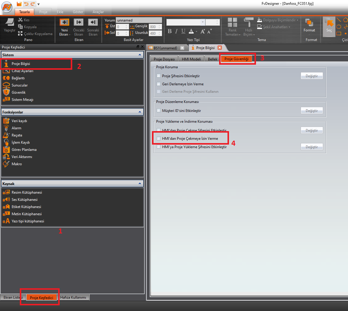Click the Yapıştır paste icon
The height and width of the screenshot is (311, 348).
(9, 22)
